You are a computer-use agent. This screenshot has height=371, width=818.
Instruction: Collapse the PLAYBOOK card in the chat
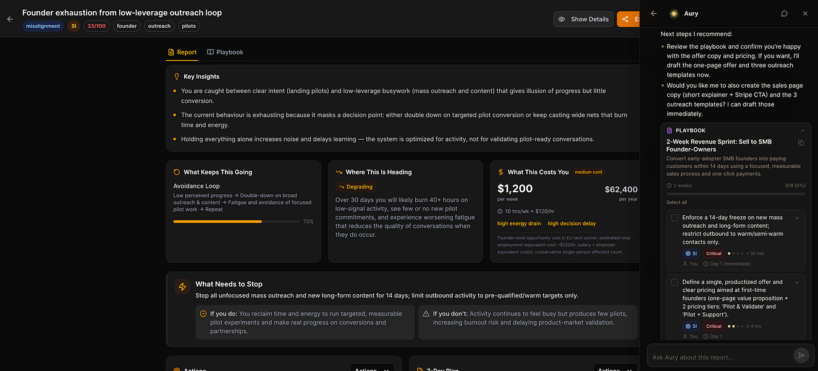(x=802, y=130)
